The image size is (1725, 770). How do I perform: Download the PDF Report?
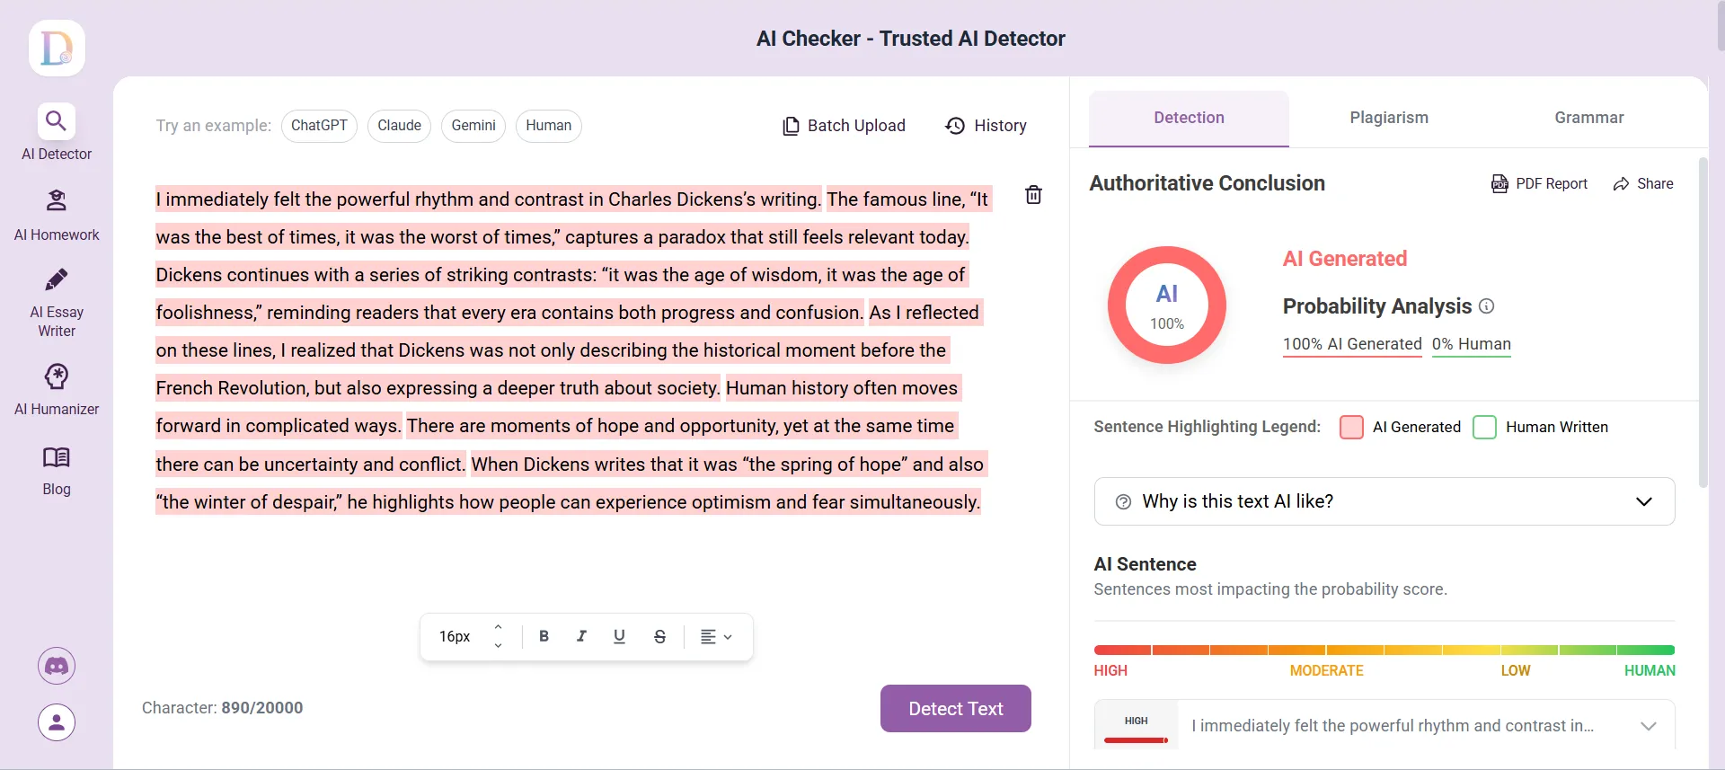pos(1539,183)
